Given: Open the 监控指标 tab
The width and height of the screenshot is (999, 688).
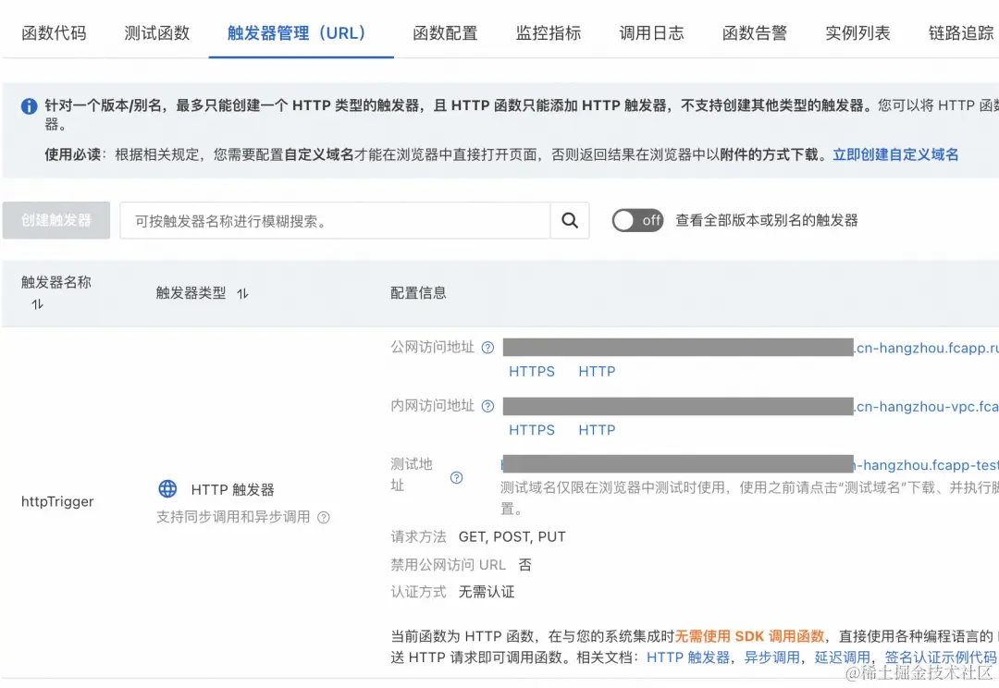Looking at the screenshot, I should (x=548, y=31).
